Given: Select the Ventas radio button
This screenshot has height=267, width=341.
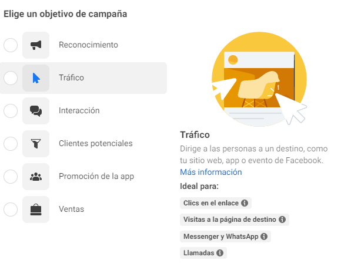Looking at the screenshot, I should click(x=11, y=209).
